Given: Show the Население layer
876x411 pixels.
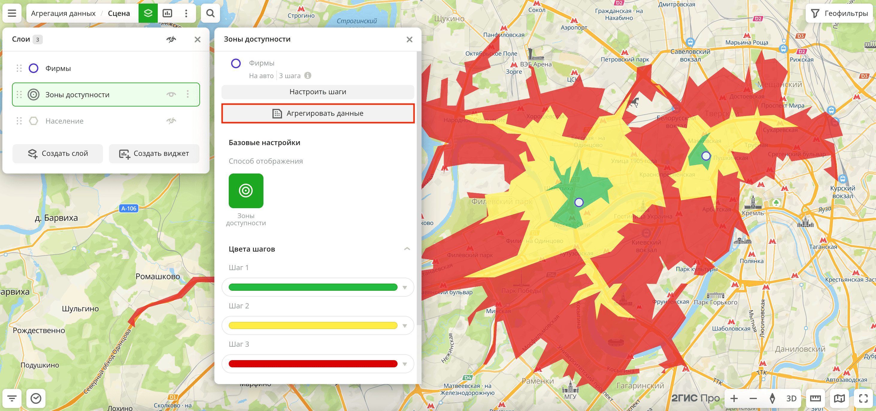Looking at the screenshot, I should coord(171,121).
